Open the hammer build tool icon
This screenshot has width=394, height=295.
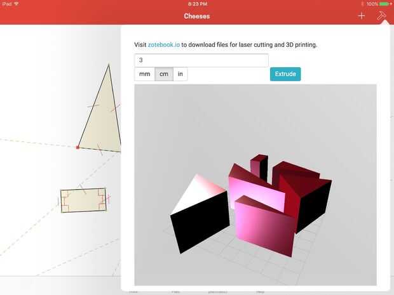click(x=381, y=16)
